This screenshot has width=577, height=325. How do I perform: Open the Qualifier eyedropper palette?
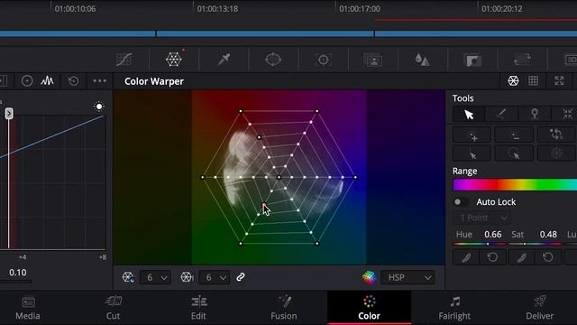coord(224,59)
